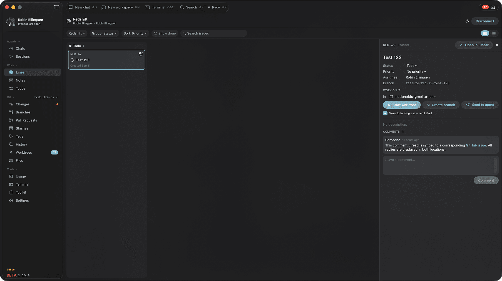The height and width of the screenshot is (281, 502).
Task: Open Pull Requests view
Action: click(33, 120)
